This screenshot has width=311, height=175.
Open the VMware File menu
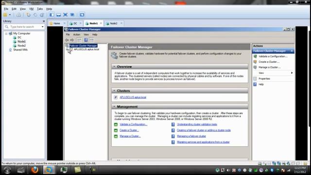click(6, 9)
